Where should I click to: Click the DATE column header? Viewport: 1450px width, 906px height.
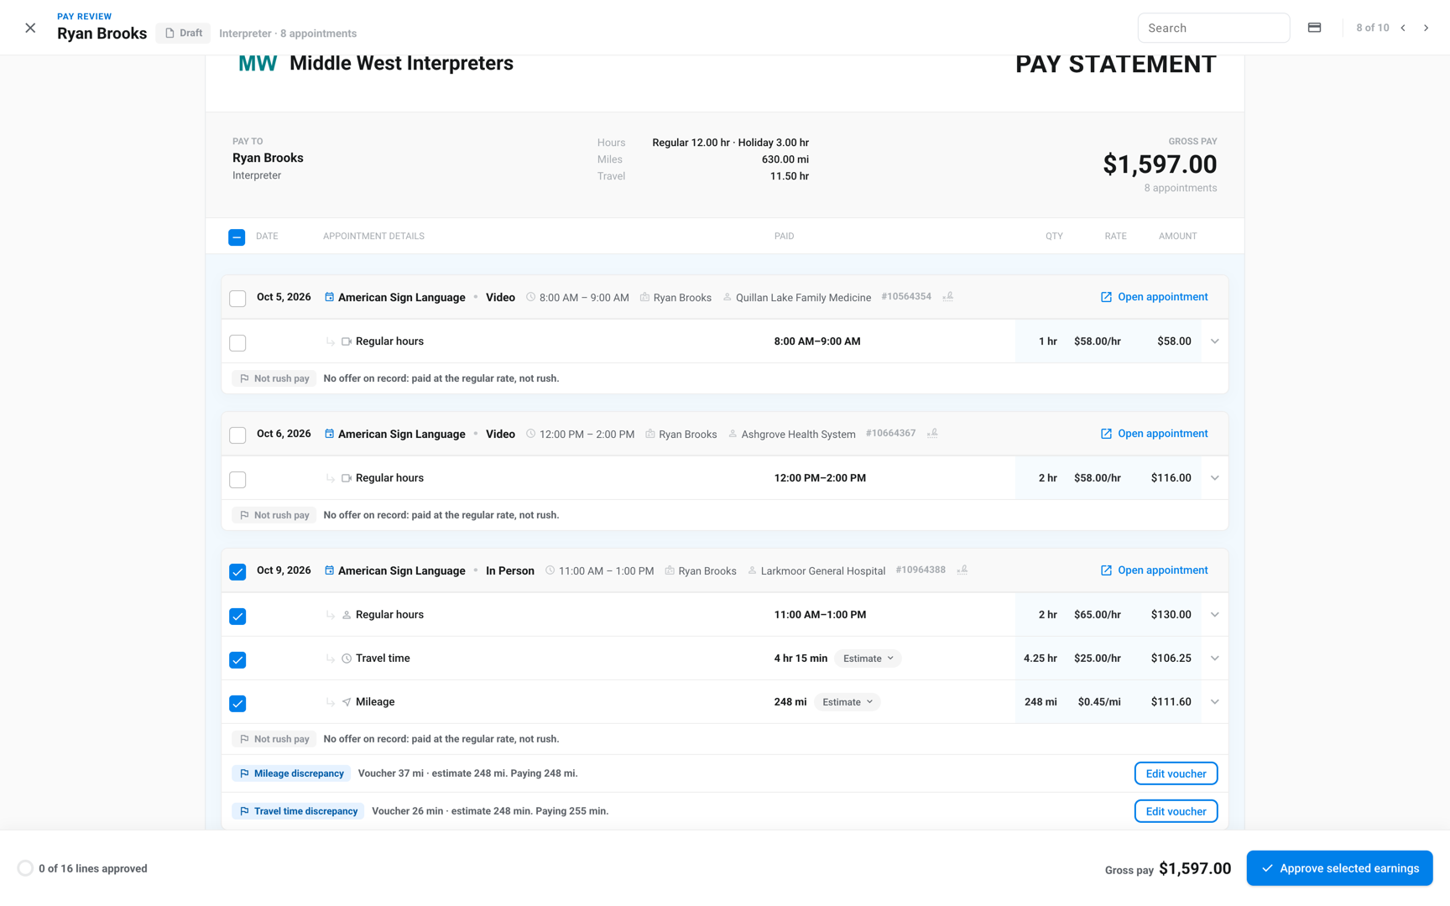click(267, 237)
